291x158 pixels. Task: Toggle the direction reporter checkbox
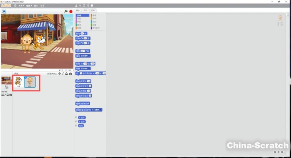[x=76, y=126]
